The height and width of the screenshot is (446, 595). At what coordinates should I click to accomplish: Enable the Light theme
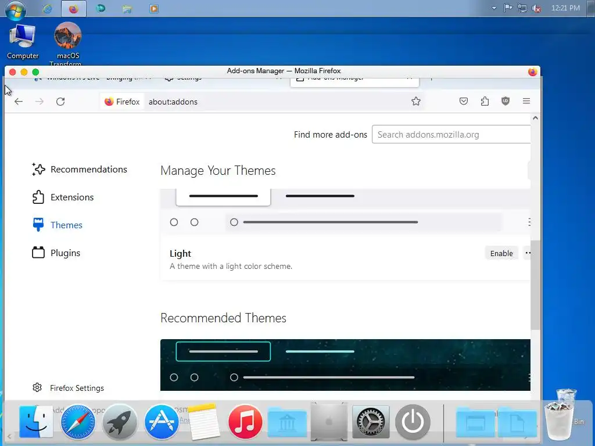[501, 253]
